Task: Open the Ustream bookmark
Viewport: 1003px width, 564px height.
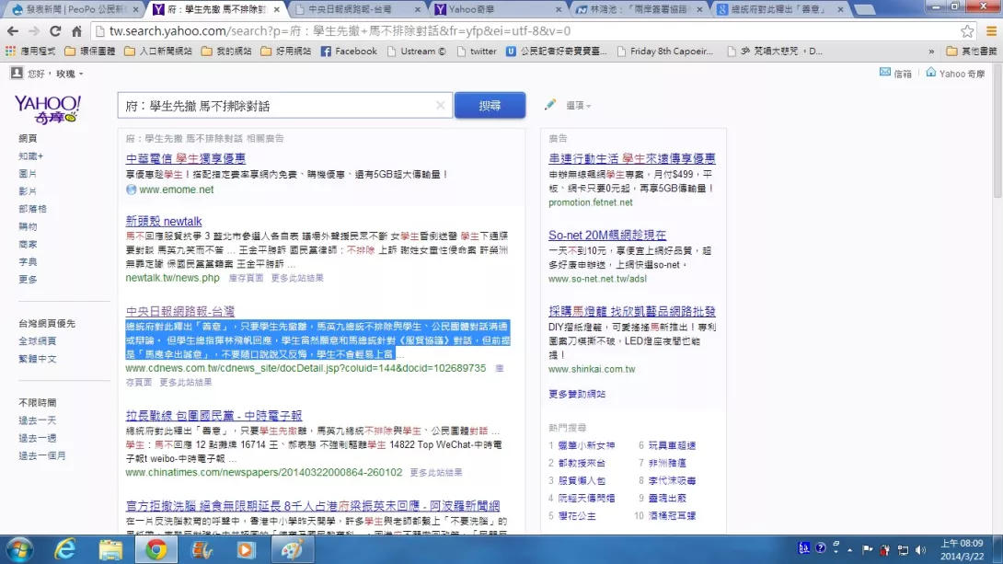Action: coord(417,52)
